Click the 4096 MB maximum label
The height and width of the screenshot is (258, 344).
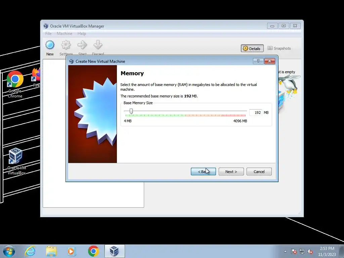240,121
